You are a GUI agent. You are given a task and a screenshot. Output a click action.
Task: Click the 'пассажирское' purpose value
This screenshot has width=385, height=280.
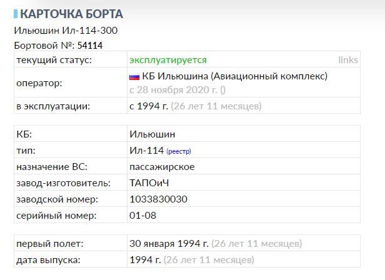point(162,167)
